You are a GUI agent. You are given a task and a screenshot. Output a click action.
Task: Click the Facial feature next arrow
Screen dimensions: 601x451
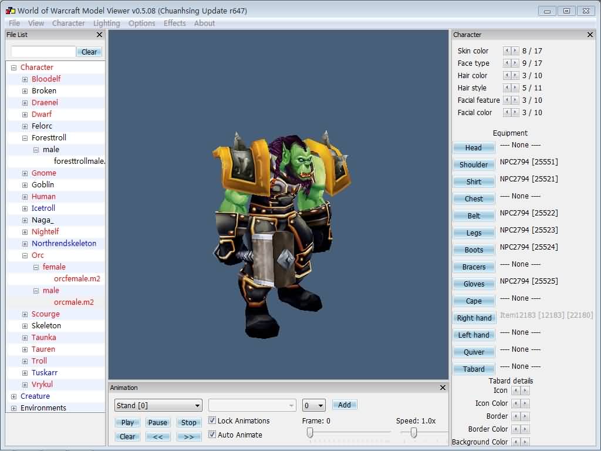(x=515, y=100)
